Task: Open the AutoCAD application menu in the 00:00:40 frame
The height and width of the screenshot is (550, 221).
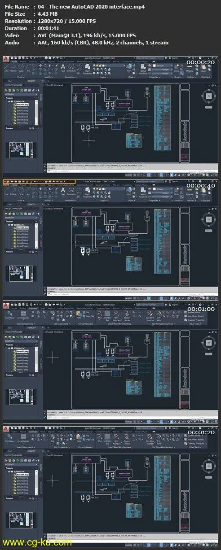Action: tap(5, 182)
